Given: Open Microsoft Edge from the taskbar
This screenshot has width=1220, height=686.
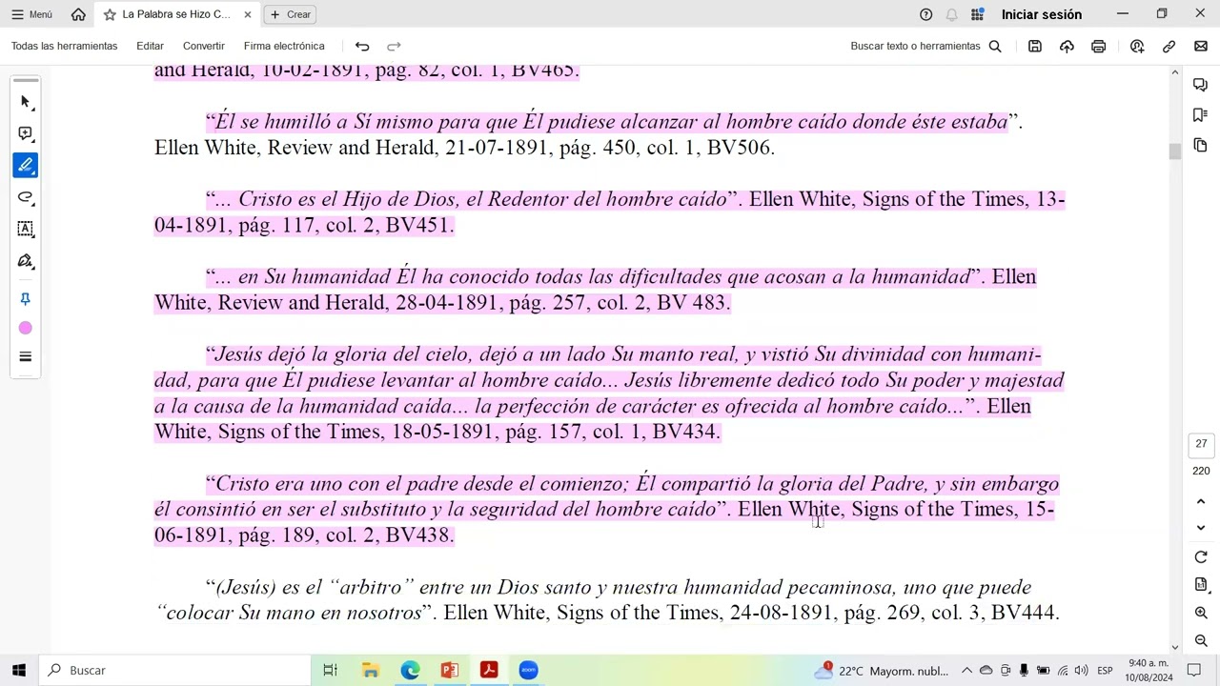Looking at the screenshot, I should (x=410, y=670).
